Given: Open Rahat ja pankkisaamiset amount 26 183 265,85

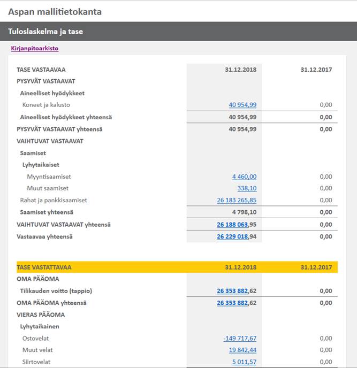Looking at the screenshot, I should point(237,200).
